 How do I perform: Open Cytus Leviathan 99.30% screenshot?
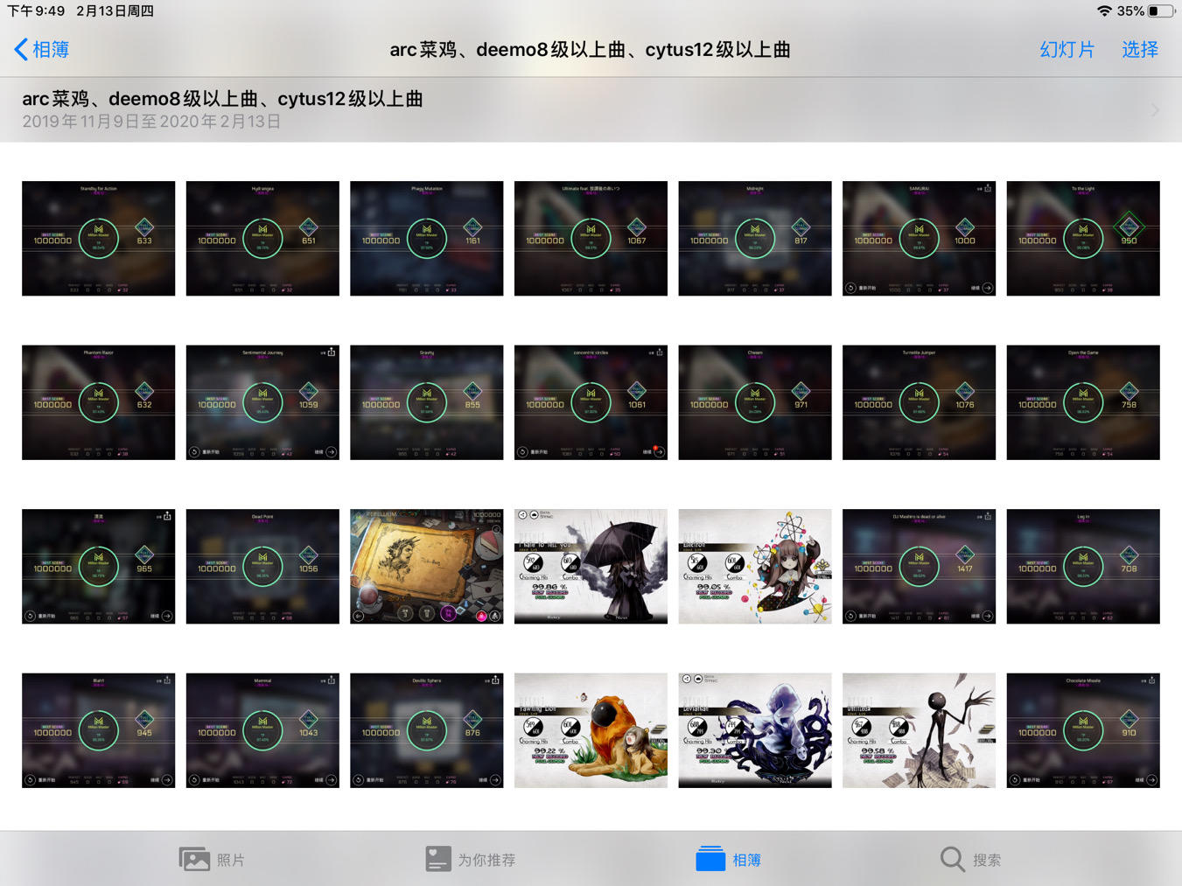(755, 730)
